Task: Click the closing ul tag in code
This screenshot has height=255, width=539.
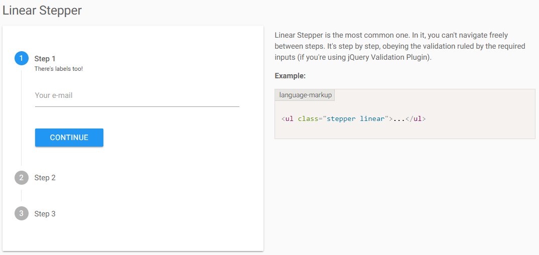Action: pos(416,119)
